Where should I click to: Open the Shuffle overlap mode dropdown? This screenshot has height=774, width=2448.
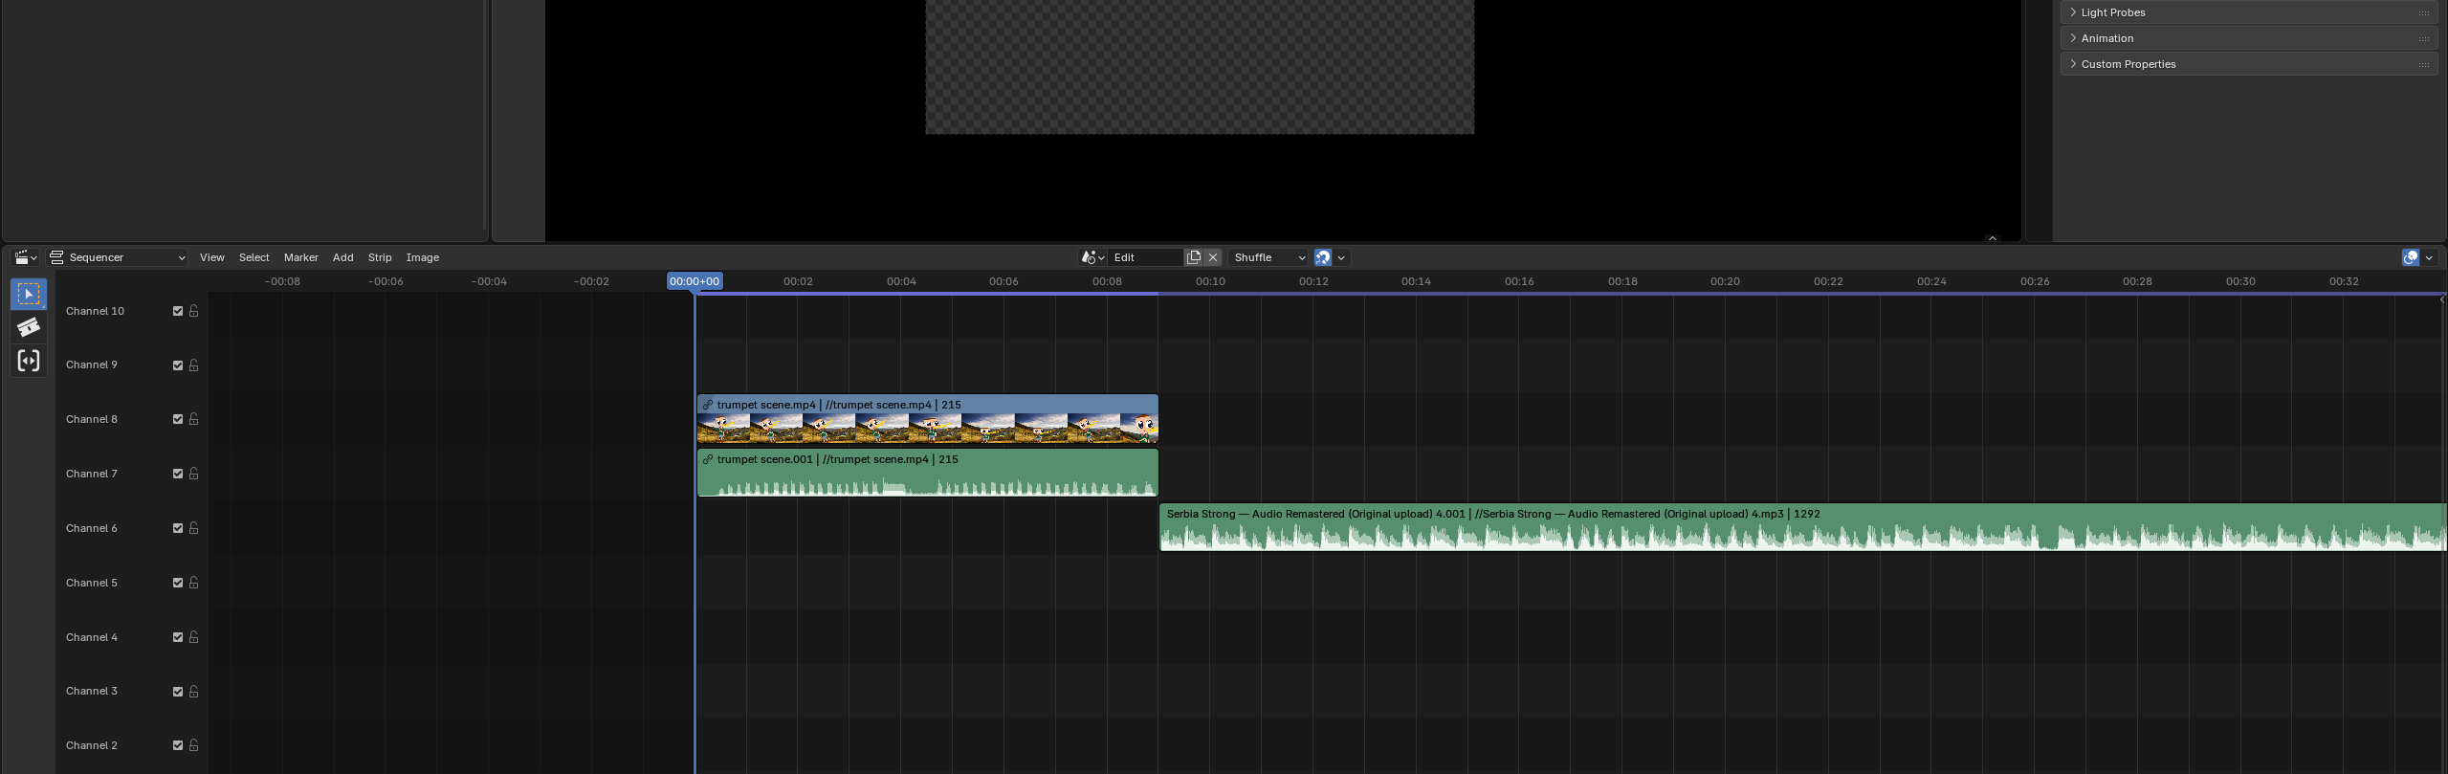tap(1268, 257)
